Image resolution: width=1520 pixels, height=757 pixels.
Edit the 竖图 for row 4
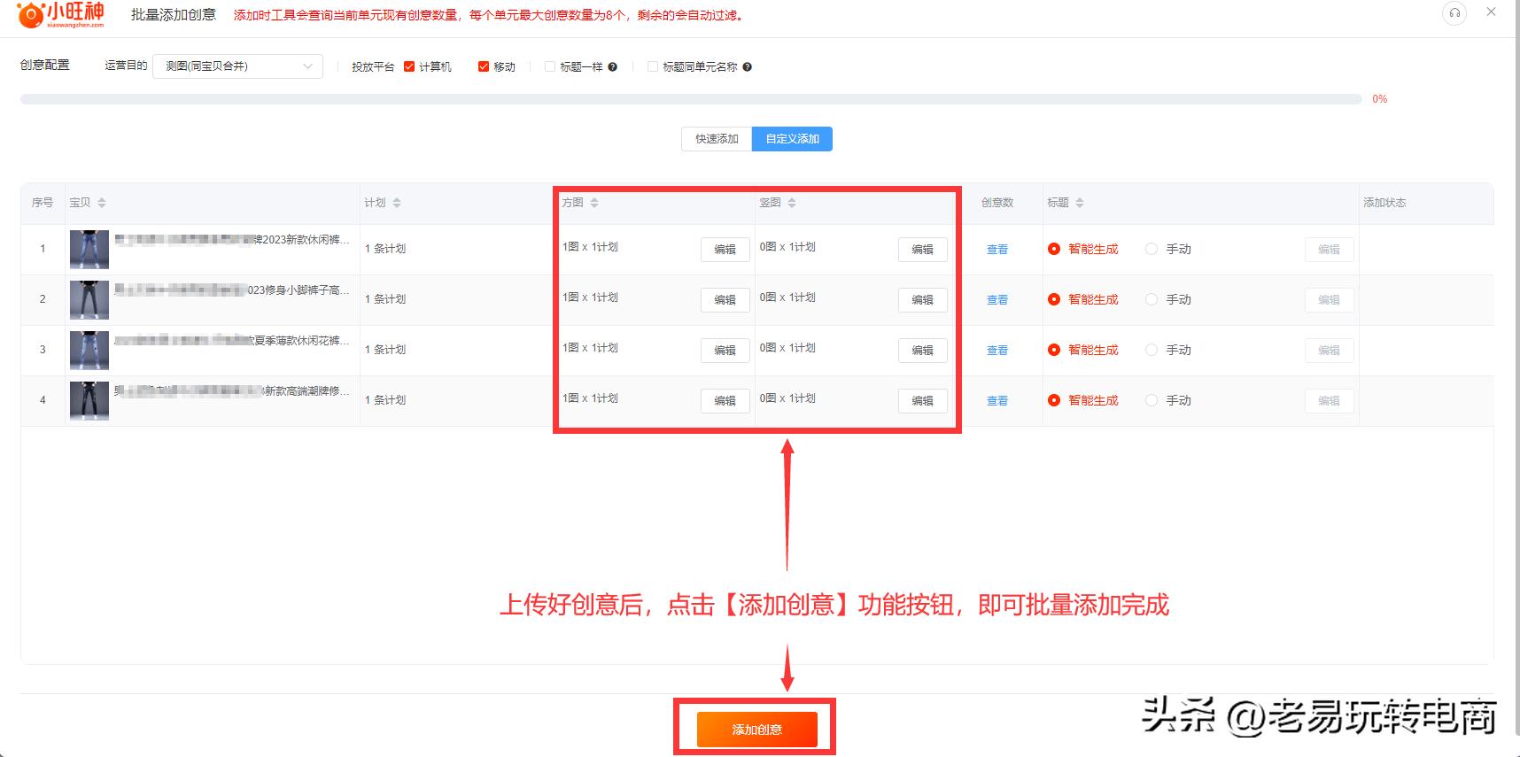click(x=922, y=401)
